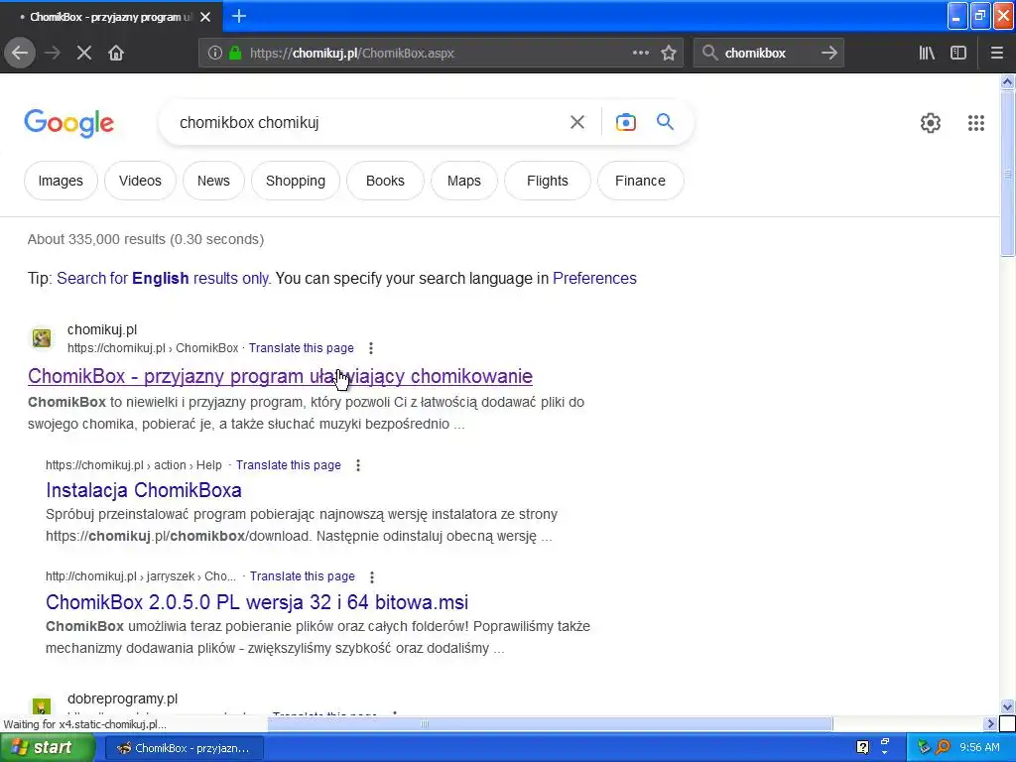Click the forward navigation arrow

pos(53,54)
